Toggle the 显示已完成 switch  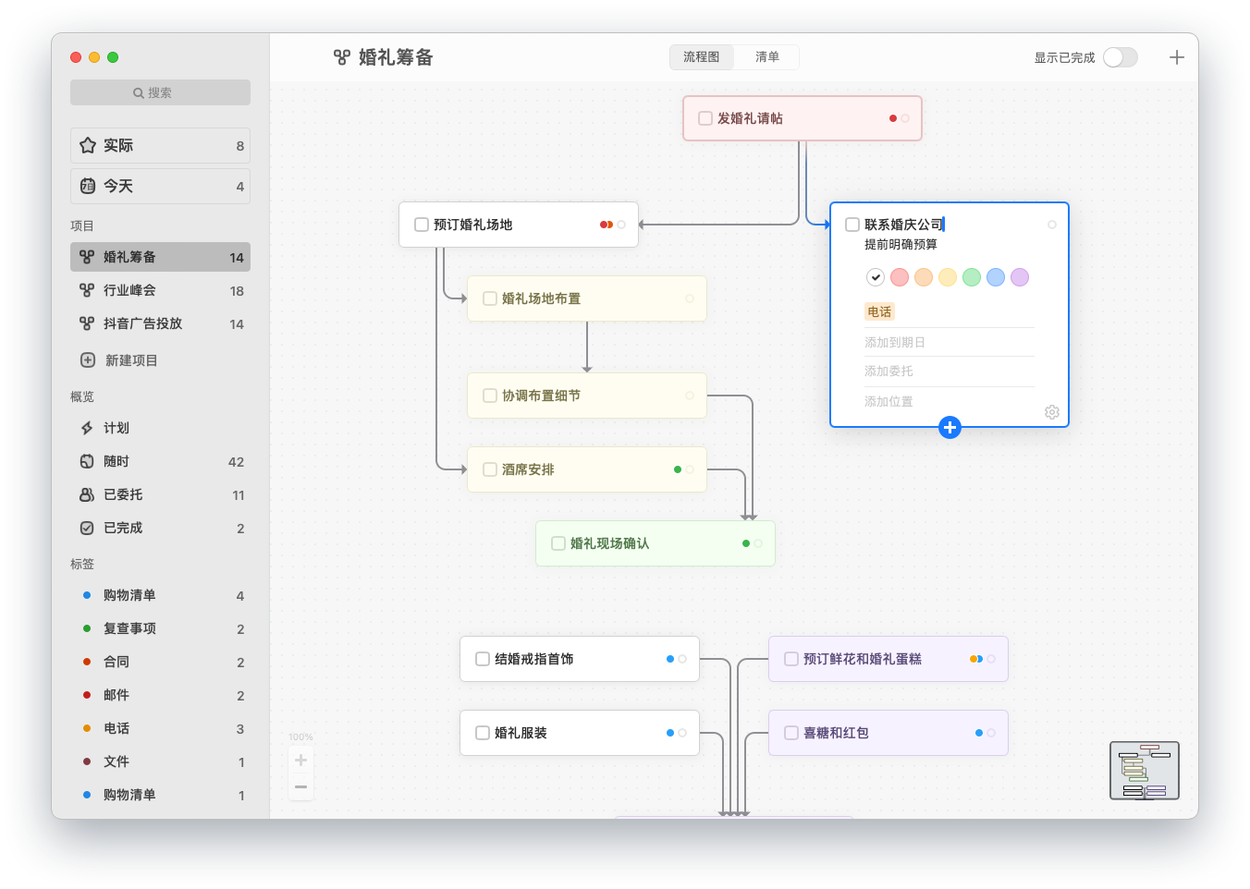(x=1121, y=57)
